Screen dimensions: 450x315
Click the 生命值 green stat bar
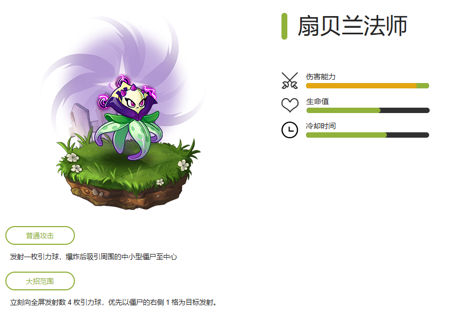(368, 110)
